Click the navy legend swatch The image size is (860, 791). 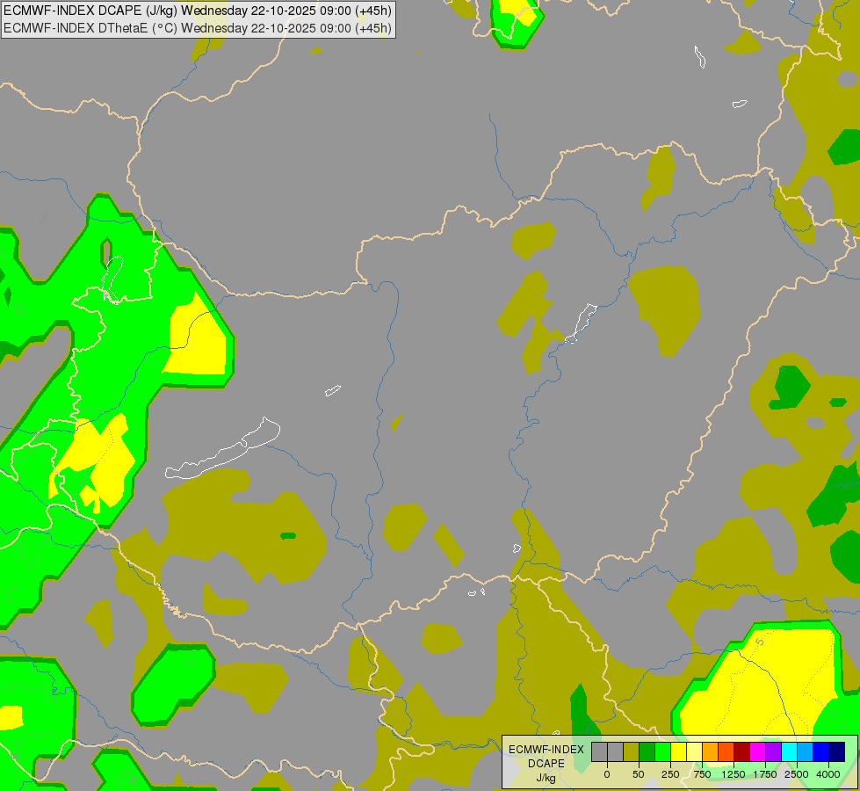[x=836, y=751]
